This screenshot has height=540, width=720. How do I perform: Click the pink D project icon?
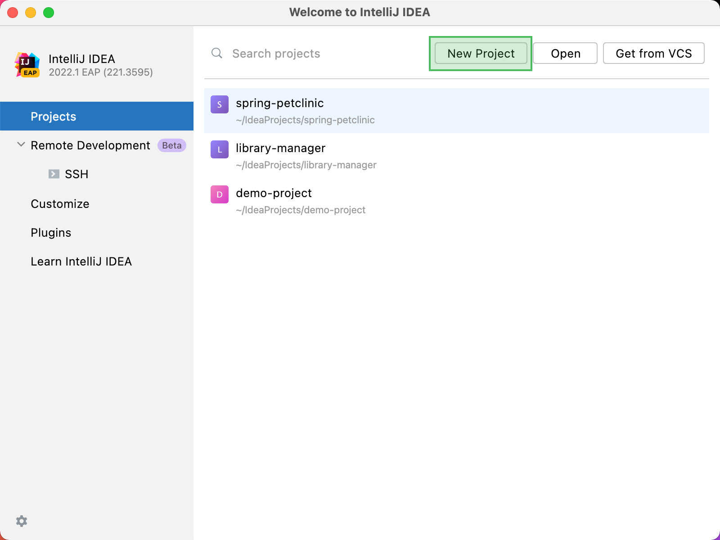(220, 194)
